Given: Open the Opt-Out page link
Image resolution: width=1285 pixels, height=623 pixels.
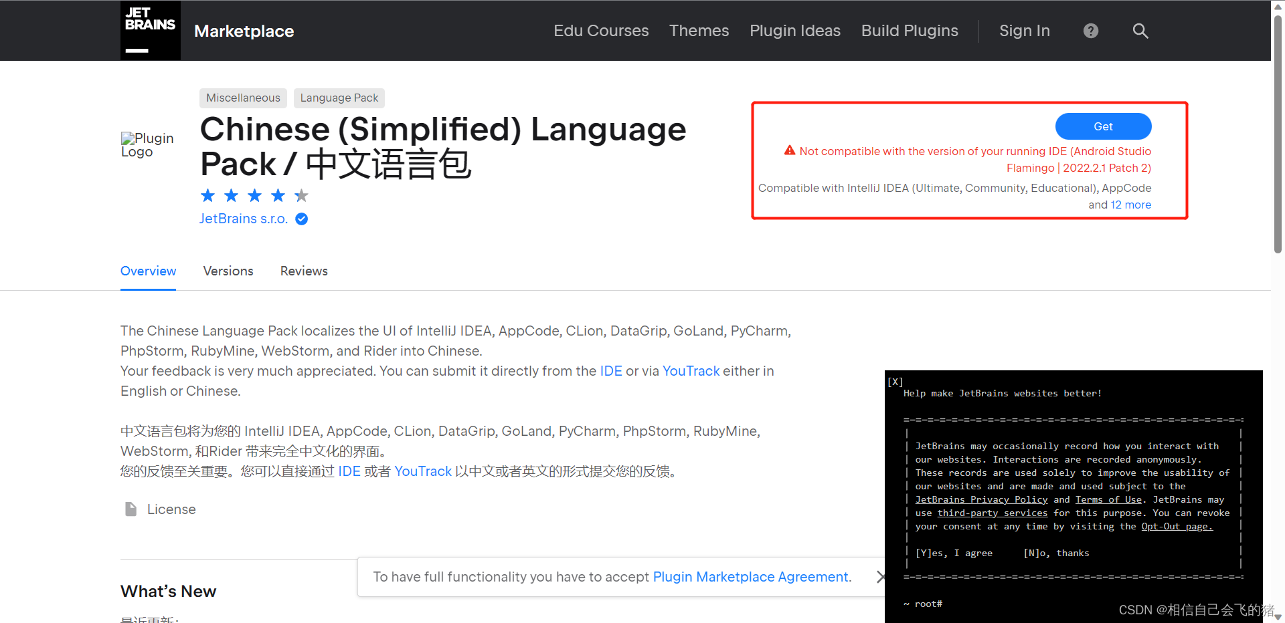Looking at the screenshot, I should coord(1177,526).
